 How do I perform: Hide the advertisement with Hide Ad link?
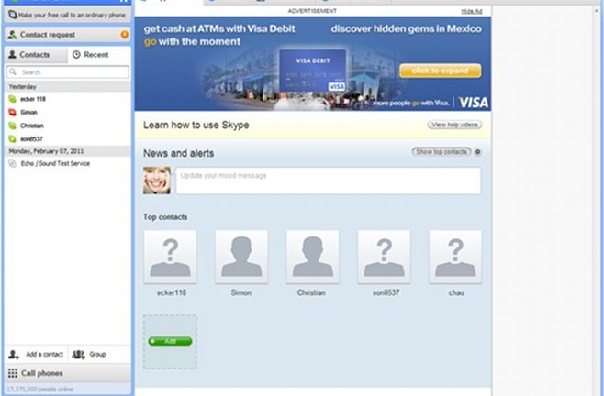click(x=472, y=11)
